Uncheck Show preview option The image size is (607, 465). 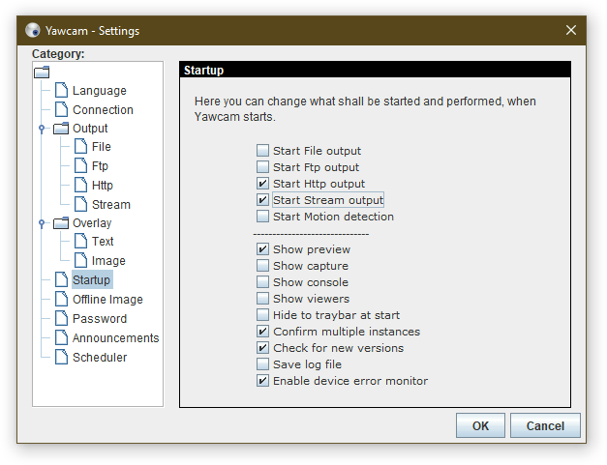[262, 248]
